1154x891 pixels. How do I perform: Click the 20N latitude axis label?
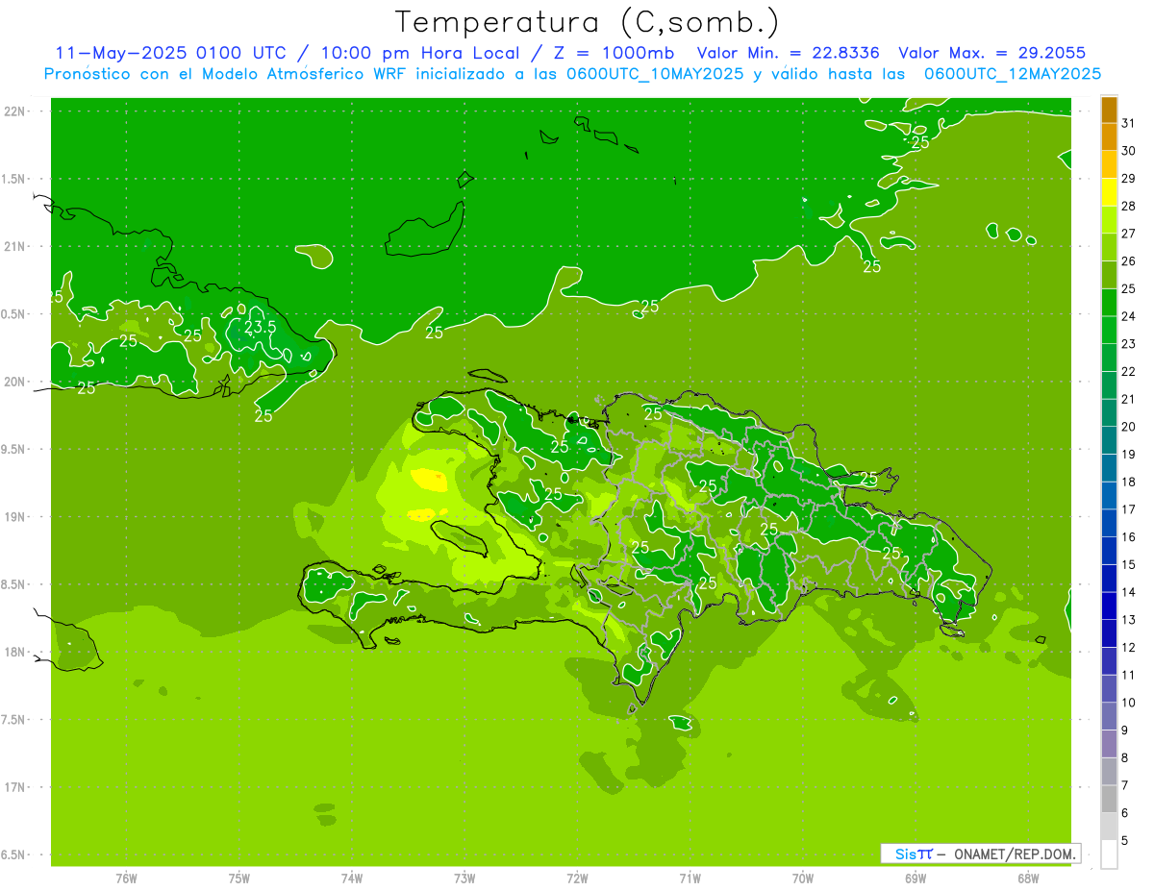click(x=15, y=382)
